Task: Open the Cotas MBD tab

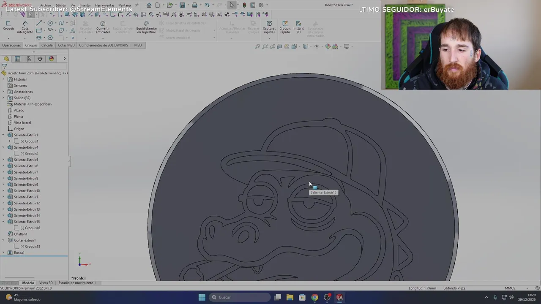Action: (66, 45)
